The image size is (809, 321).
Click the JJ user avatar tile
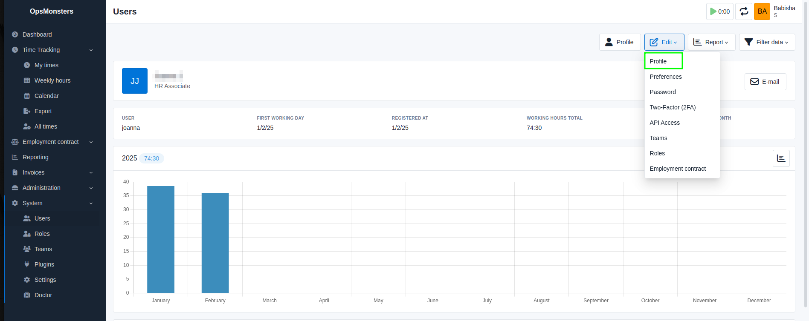tap(135, 81)
